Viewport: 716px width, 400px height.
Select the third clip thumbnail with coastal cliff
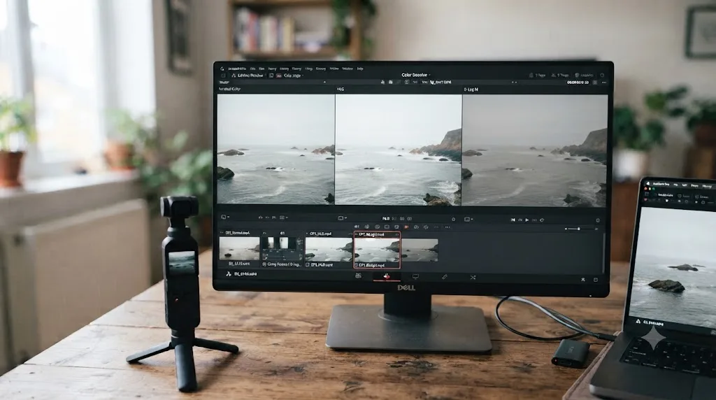click(329, 250)
